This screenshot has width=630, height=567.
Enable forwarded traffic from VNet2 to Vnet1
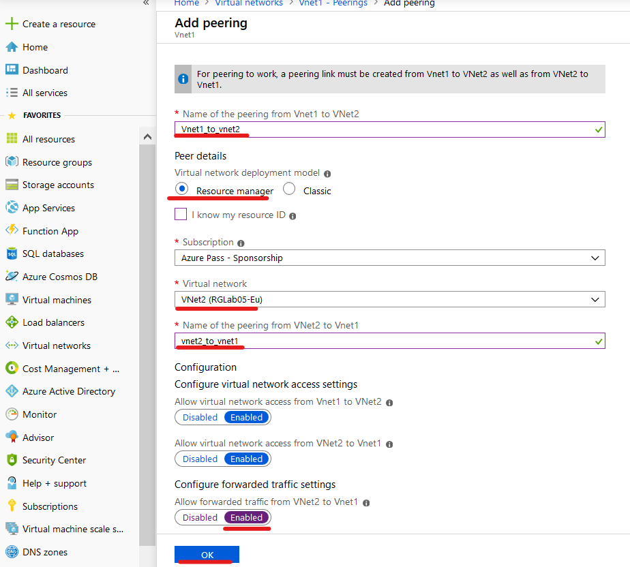coord(246,517)
